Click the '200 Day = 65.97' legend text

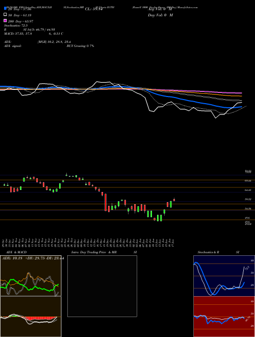[20, 21]
